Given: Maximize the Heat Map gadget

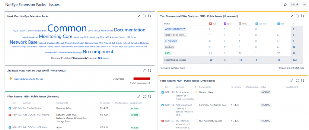Looking at the screenshot, I should (144, 16).
